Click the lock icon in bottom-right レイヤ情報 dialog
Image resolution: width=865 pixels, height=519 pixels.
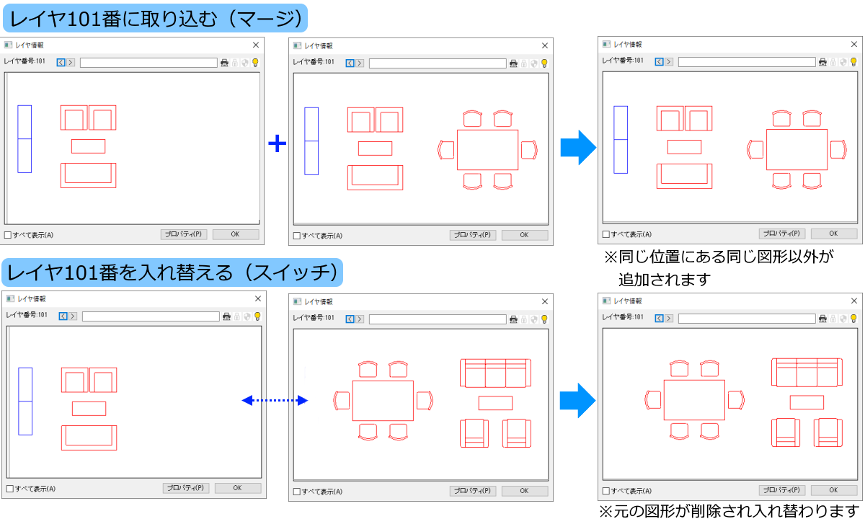pyautogui.click(x=833, y=318)
